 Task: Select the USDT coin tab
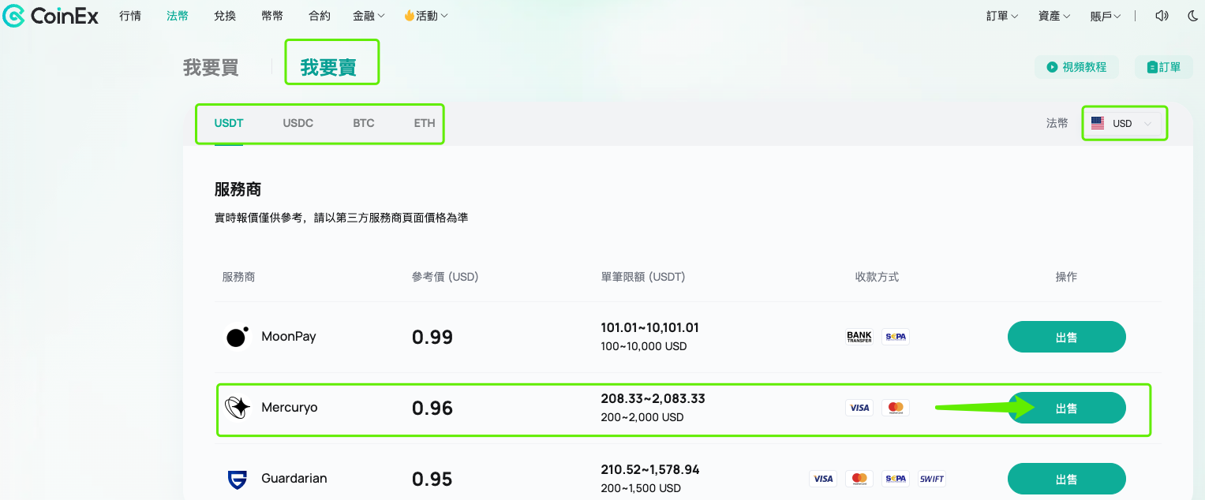[x=229, y=123]
